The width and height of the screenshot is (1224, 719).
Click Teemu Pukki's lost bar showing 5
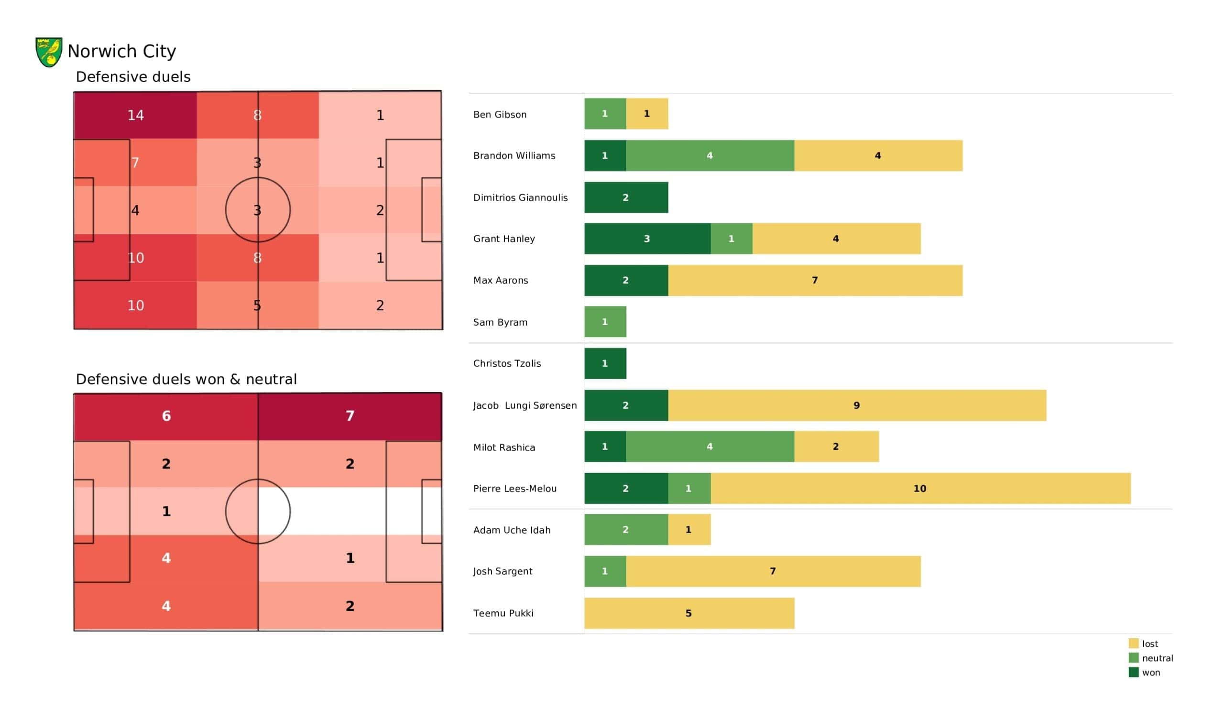(x=689, y=613)
